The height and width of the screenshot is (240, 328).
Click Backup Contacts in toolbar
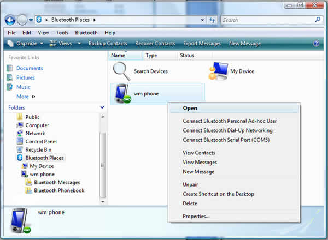(108, 44)
